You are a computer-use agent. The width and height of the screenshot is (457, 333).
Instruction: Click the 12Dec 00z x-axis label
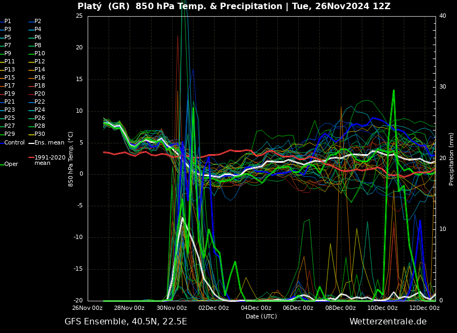click(x=424, y=308)
